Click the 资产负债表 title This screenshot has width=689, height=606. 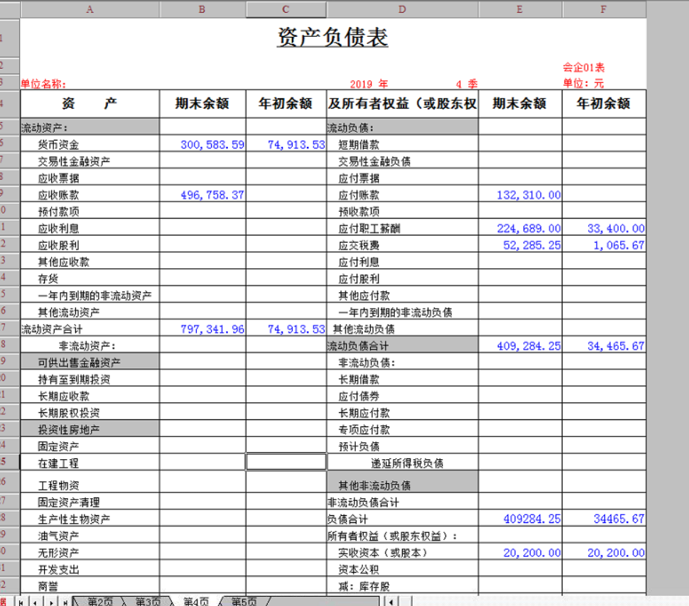332,37
